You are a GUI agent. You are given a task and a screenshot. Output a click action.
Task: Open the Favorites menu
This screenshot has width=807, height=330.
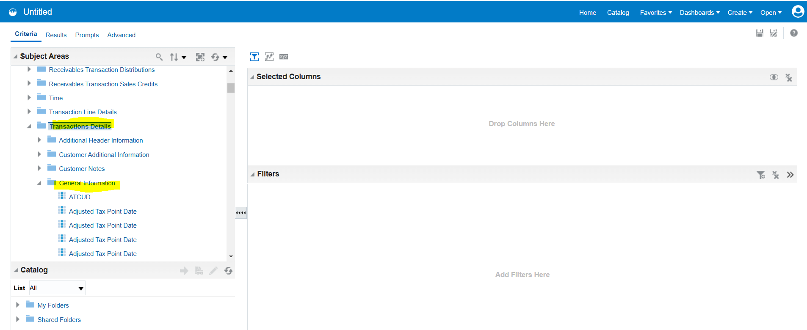(x=656, y=13)
